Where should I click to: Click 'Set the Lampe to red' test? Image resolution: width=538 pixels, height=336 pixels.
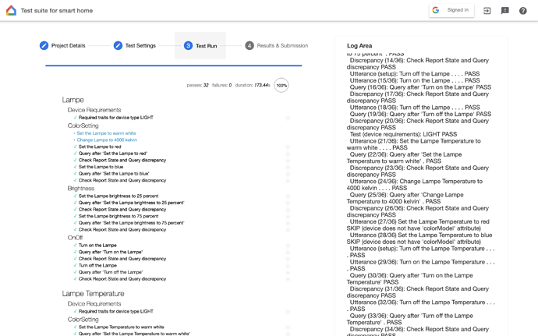[x=100, y=147]
